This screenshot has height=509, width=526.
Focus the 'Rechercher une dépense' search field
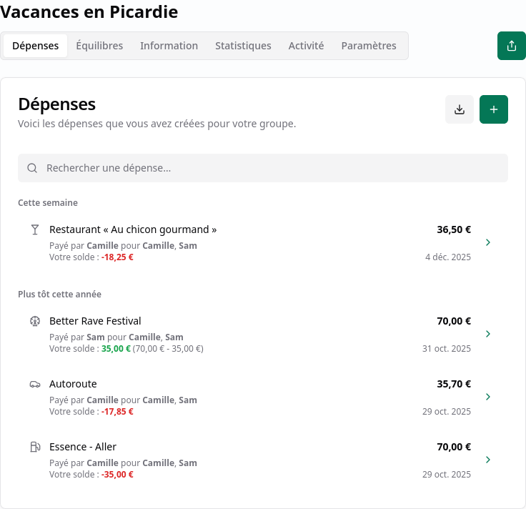pos(272,168)
